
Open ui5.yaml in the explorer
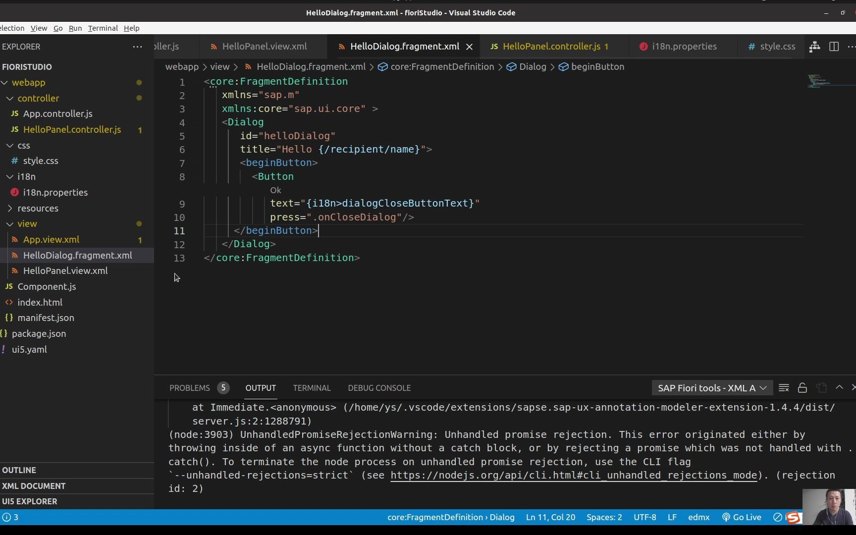pyautogui.click(x=29, y=350)
